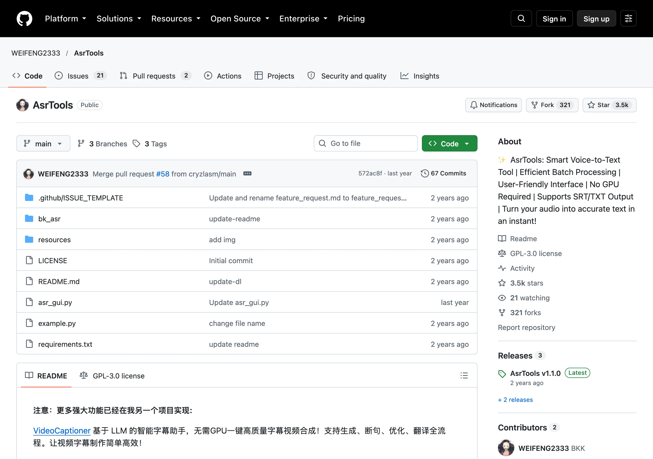Open the Open Source menu
This screenshot has width=653, height=459.
point(240,18)
